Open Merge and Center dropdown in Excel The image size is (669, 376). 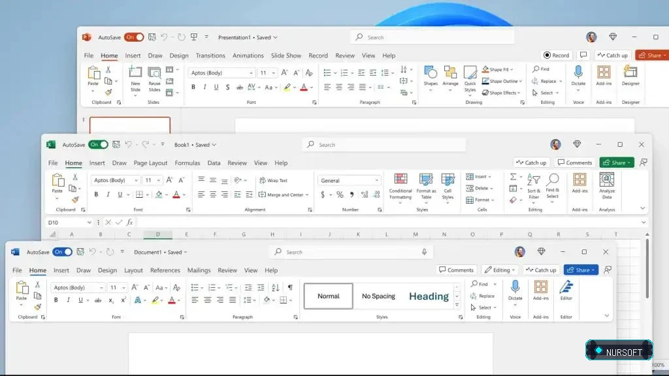[307, 195]
